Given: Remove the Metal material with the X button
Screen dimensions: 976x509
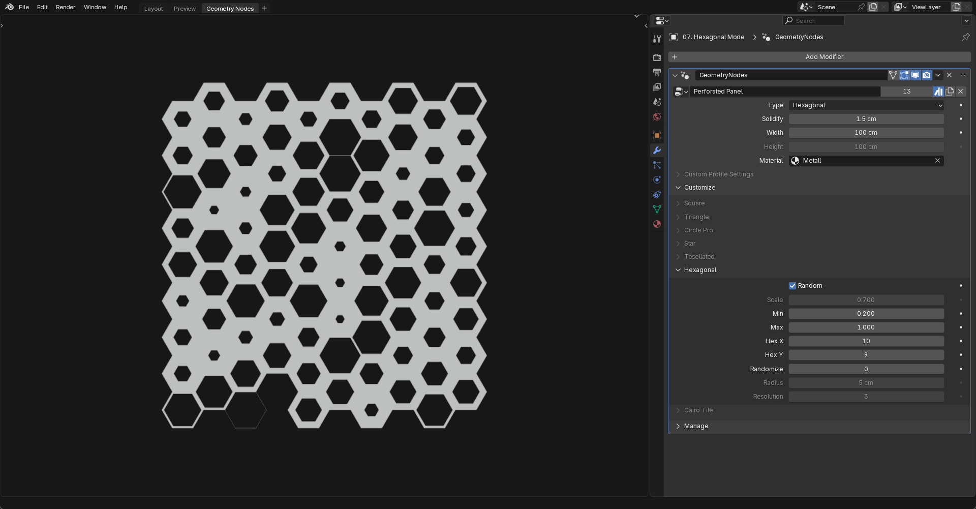Looking at the screenshot, I should click(937, 160).
